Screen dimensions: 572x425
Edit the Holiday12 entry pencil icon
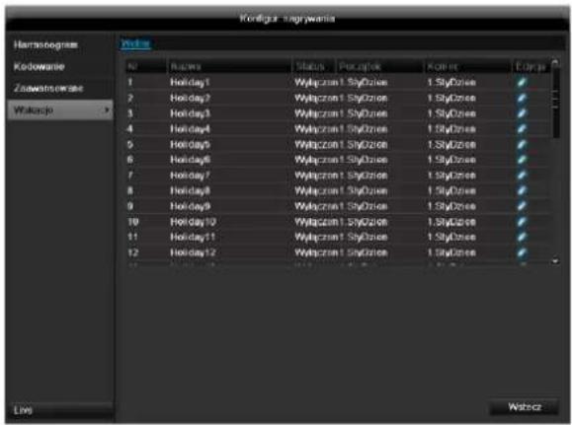pos(522,252)
